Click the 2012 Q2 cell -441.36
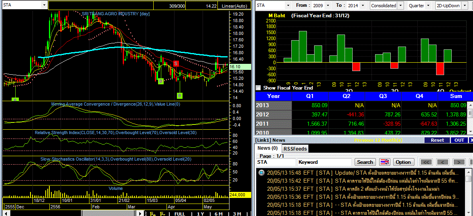473x216 pixels. [347, 115]
